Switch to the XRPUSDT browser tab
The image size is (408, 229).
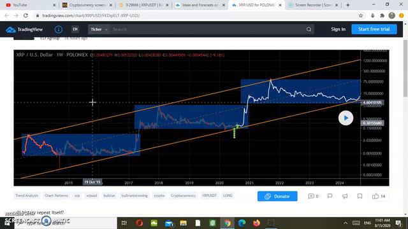point(143,5)
